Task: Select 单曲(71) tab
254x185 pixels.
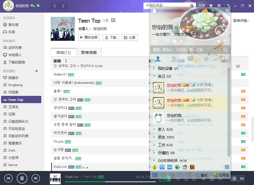Action: tap(64, 52)
